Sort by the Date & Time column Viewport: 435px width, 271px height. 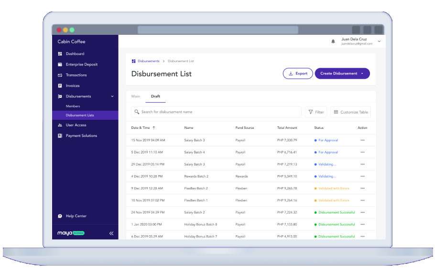[143, 128]
